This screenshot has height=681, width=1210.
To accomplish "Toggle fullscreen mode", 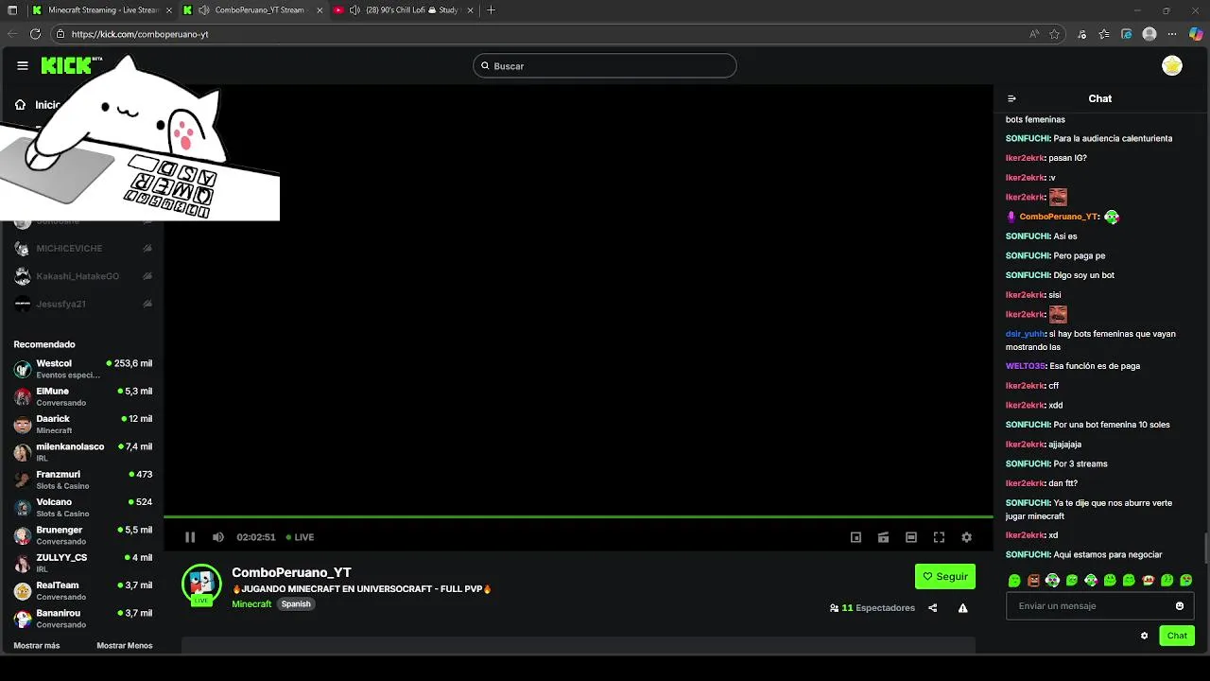I will tap(939, 537).
